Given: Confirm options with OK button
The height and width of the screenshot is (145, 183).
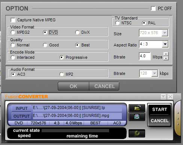Looking at the screenshot, I should (x=73, y=86).
